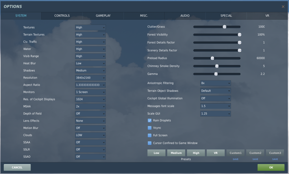This screenshot has width=289, height=174.
Task: Open the Monitors dropdown
Action: 90,92
